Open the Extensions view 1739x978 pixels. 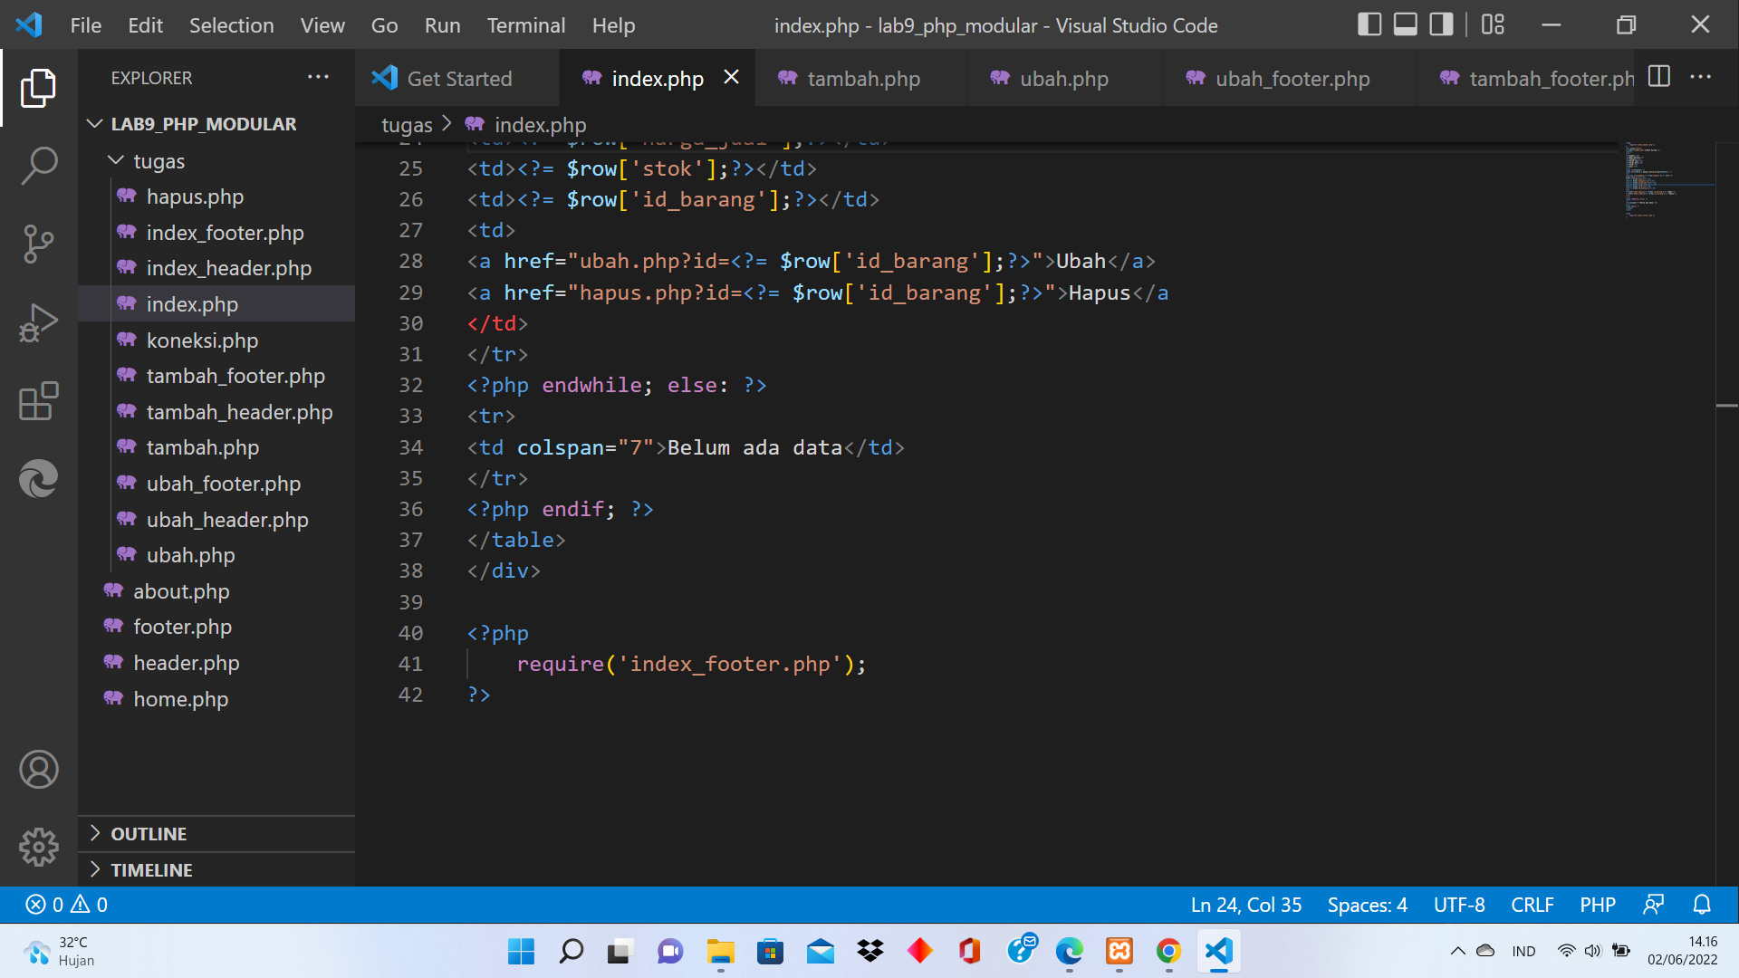coord(38,401)
